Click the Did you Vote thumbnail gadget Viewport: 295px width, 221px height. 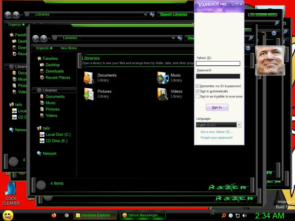pyautogui.click(x=270, y=60)
